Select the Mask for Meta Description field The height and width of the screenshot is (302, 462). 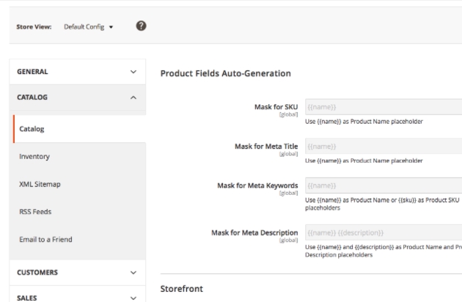pos(382,233)
